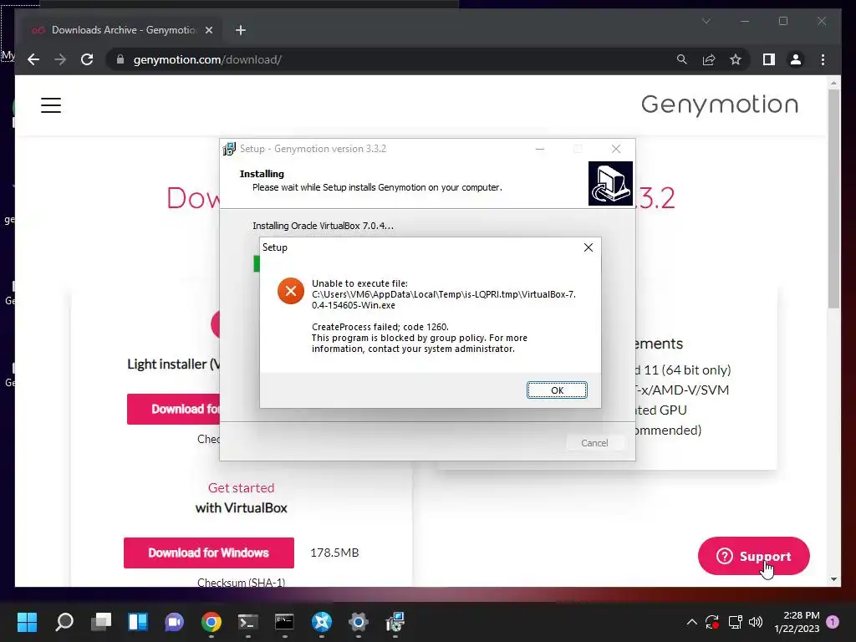The image size is (856, 642).
Task: Open network status tray icon
Action: pyautogui.click(x=736, y=622)
